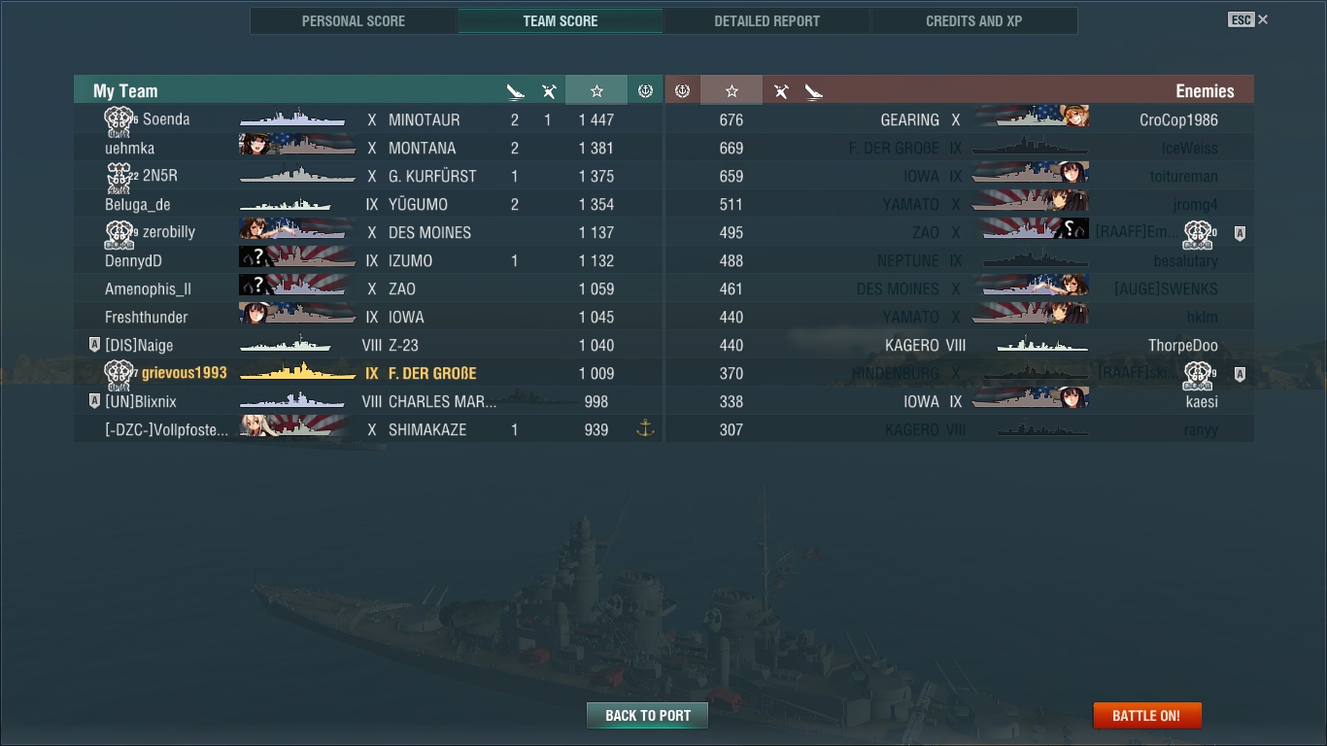Close the results screen with ESC X
The height and width of the screenshot is (746, 1327).
pos(1248,19)
